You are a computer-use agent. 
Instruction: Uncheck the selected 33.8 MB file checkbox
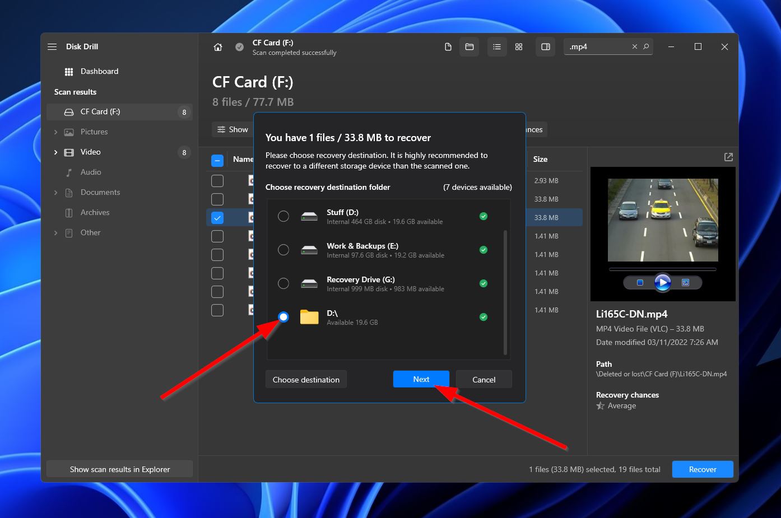coord(217,218)
